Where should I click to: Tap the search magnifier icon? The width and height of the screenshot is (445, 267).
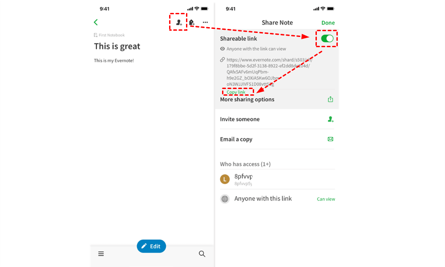click(x=202, y=254)
